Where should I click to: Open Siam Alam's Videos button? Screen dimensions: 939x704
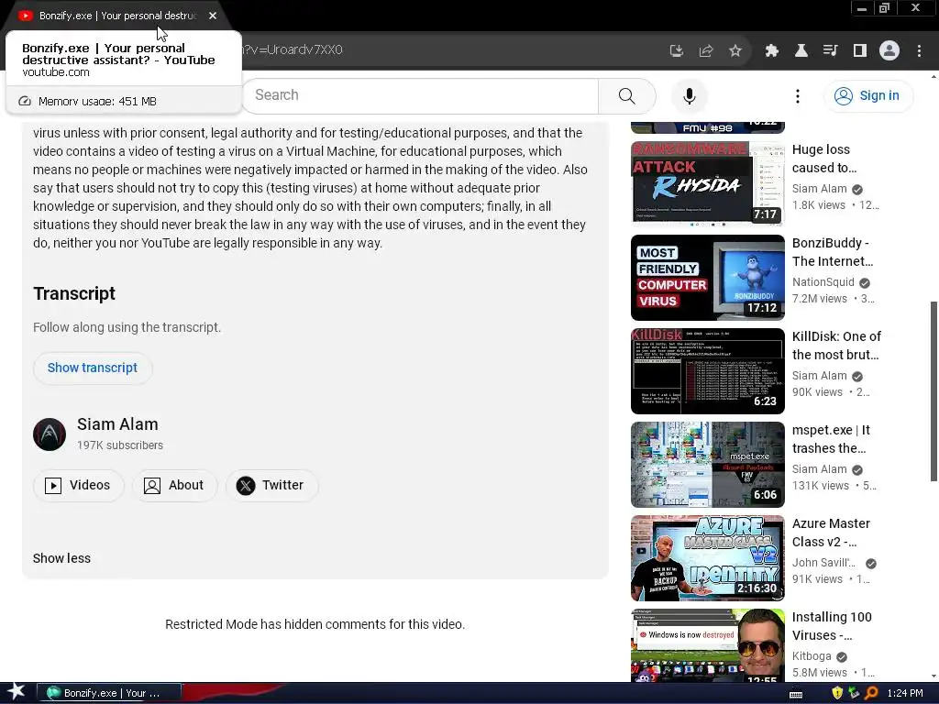pos(79,486)
